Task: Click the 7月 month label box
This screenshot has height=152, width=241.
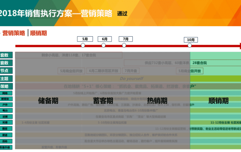Action: 126,39
